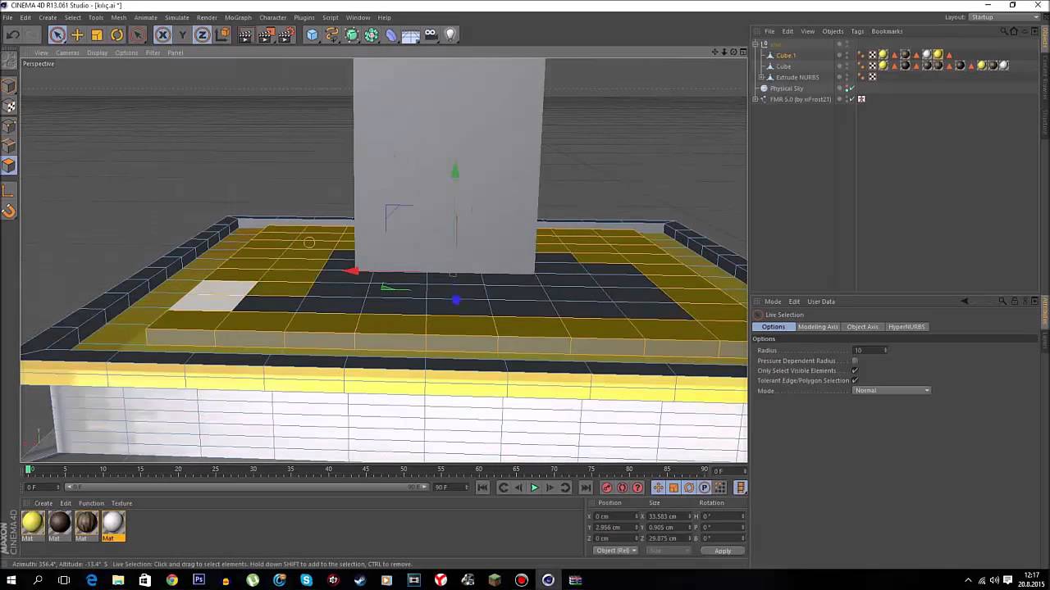
Task: Toggle Y-axis lock
Action: [x=182, y=34]
